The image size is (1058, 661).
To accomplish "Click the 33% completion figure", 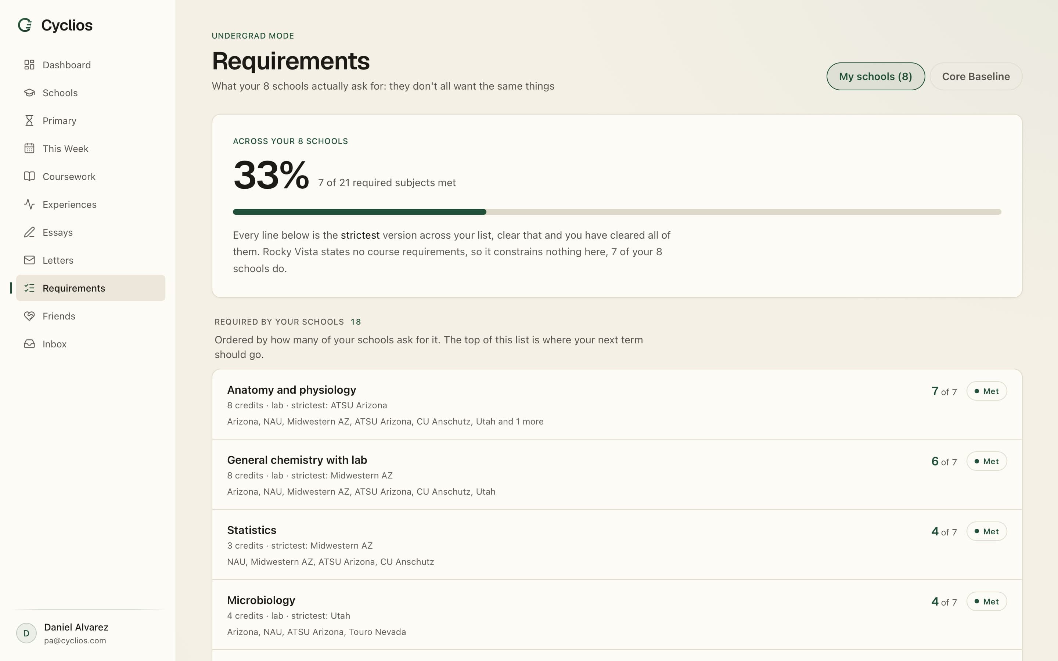I will click(x=271, y=175).
